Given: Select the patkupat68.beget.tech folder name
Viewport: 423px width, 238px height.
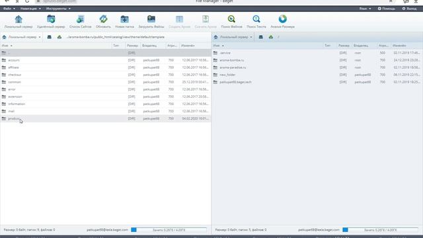Looking at the screenshot, I should click(235, 82).
